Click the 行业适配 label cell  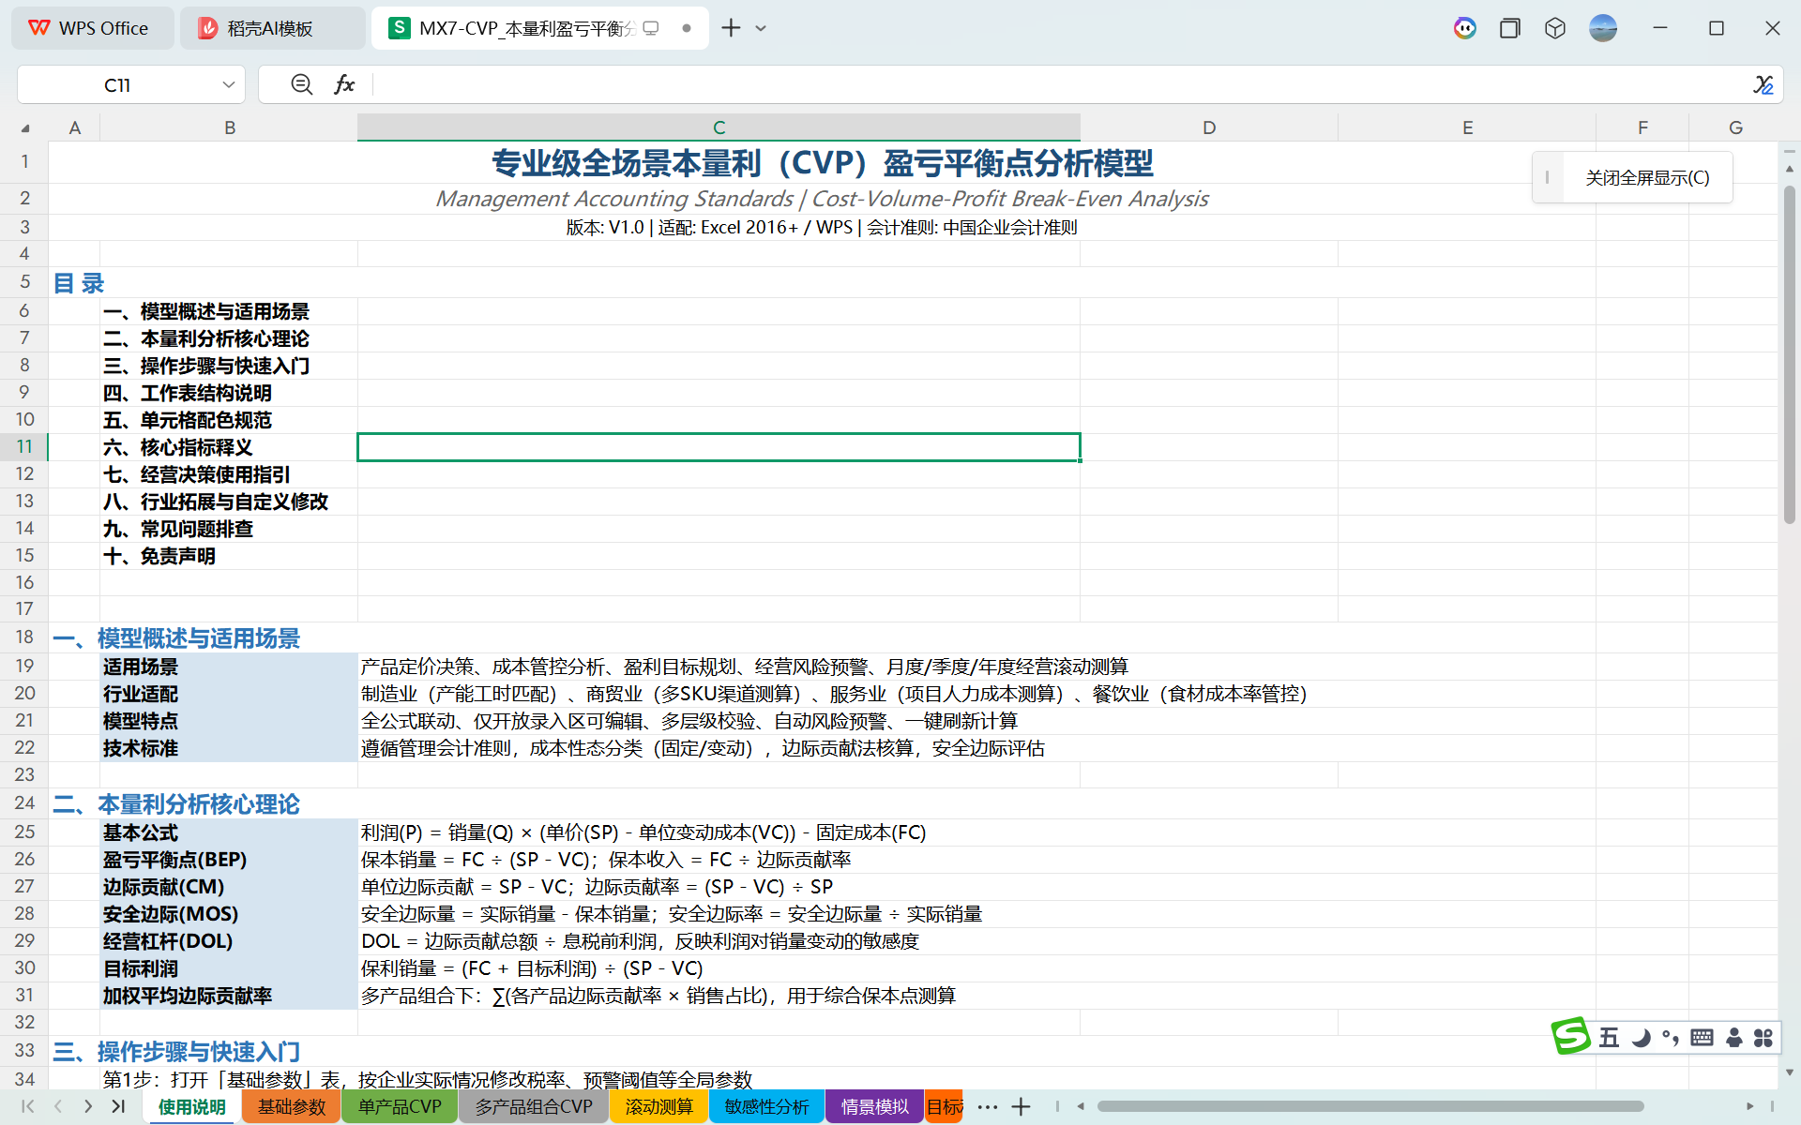(x=229, y=694)
